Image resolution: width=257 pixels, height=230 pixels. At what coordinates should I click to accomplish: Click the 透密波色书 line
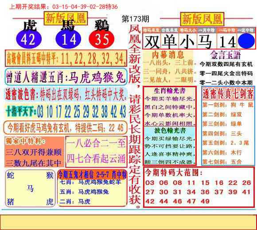[x=66, y=95]
